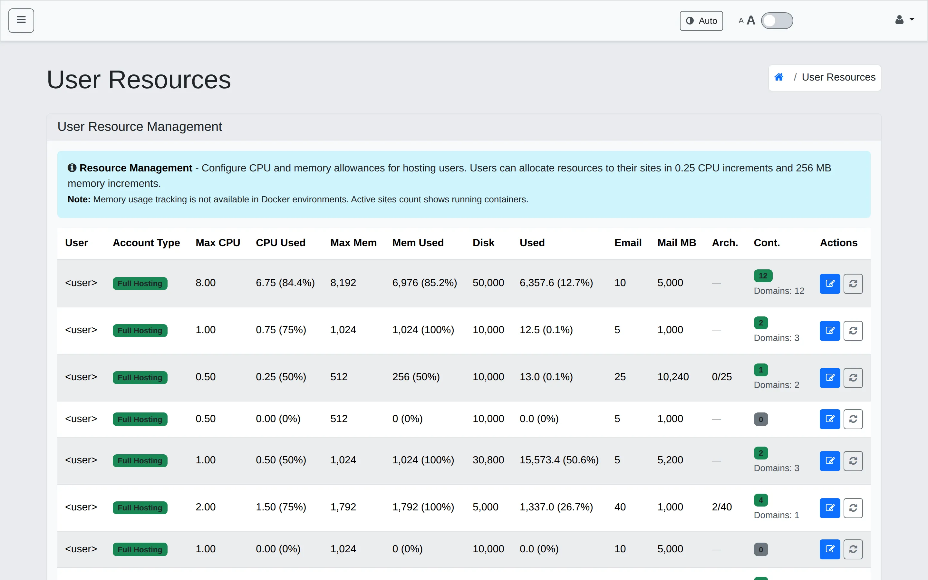
Task: Click the container count badge showing 4
Action: [x=761, y=500]
